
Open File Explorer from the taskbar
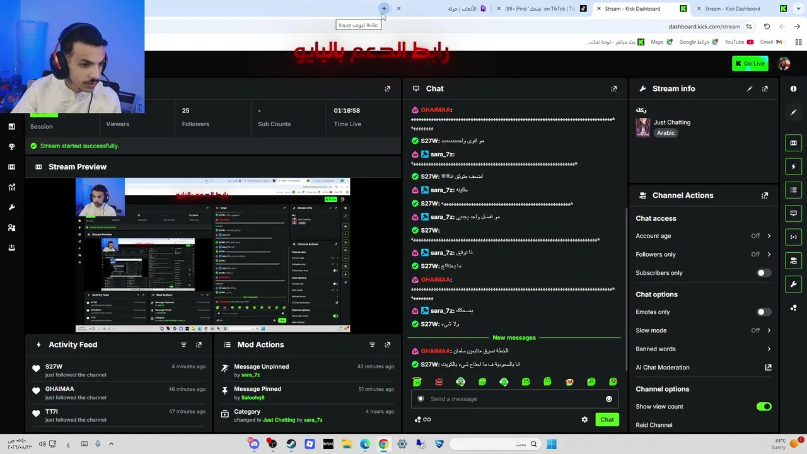[346, 444]
